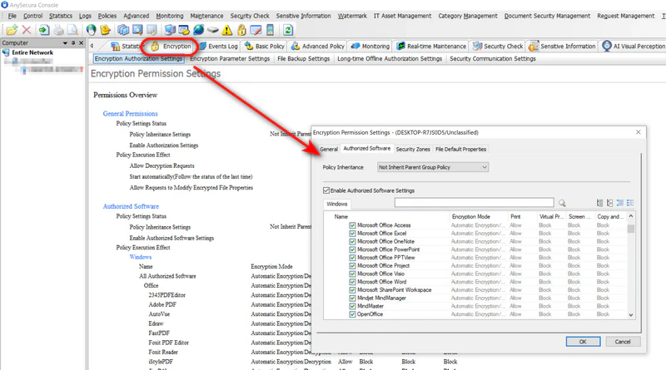Click the General Permissions link
Viewport: 666px width, 370px height.
(x=130, y=114)
